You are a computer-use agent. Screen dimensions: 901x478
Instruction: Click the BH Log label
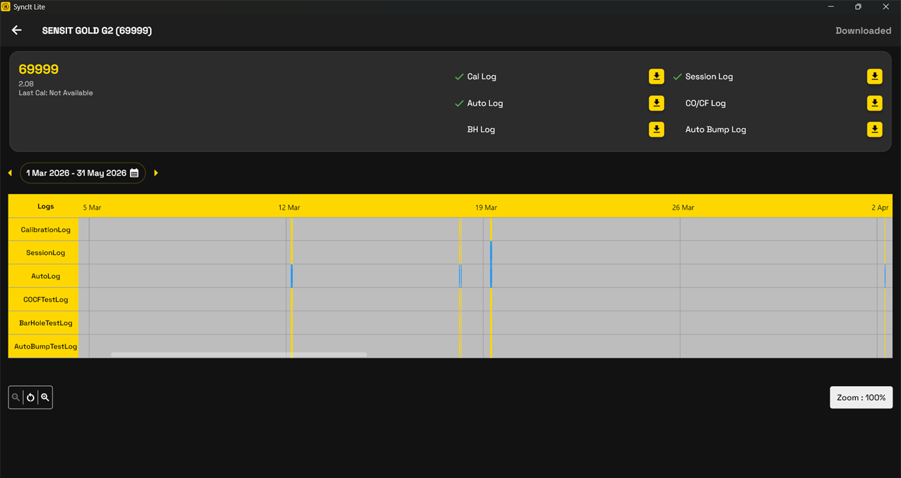point(481,129)
